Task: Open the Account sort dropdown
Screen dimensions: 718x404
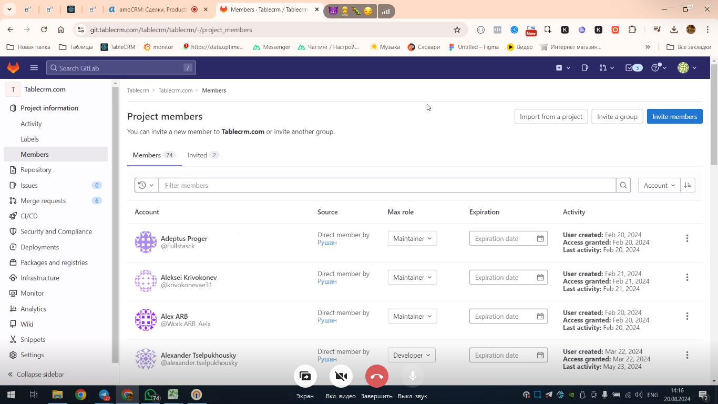Action: (x=659, y=185)
